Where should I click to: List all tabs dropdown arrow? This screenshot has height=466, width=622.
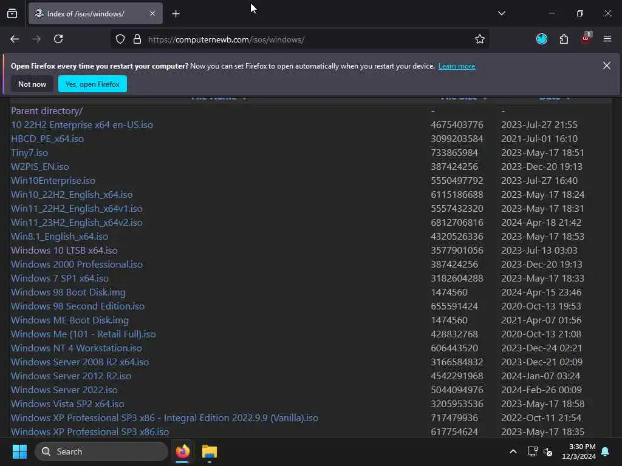501,13
